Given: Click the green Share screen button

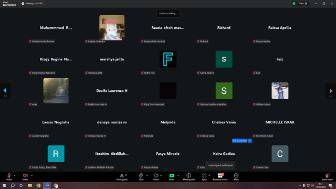Looking at the screenshot, I should [x=172, y=177].
